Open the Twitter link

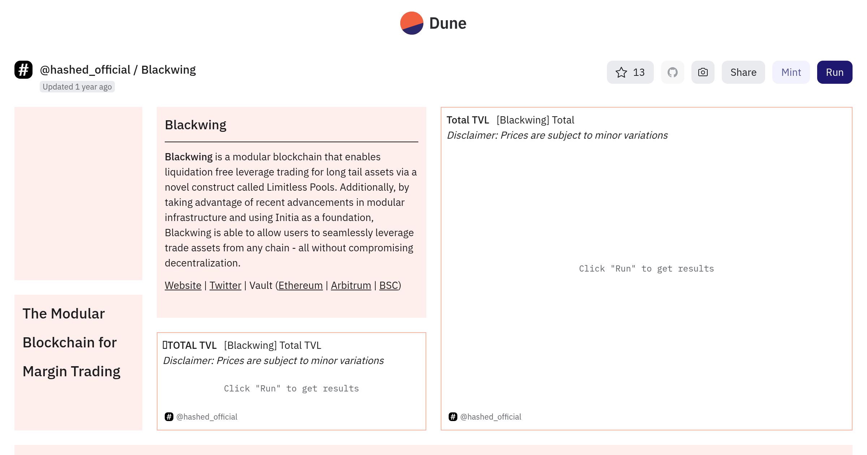(x=225, y=285)
